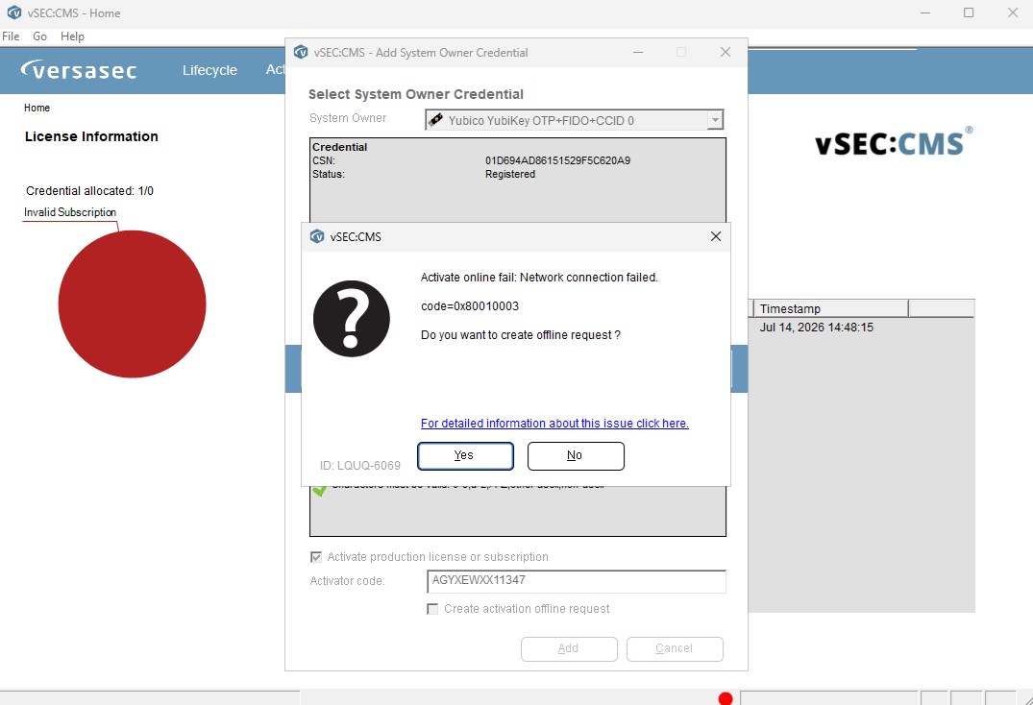Open the File menu
This screenshot has height=705, width=1033.
coord(11,36)
